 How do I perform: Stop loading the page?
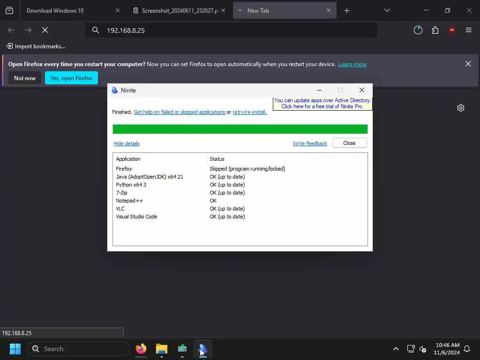(45, 30)
